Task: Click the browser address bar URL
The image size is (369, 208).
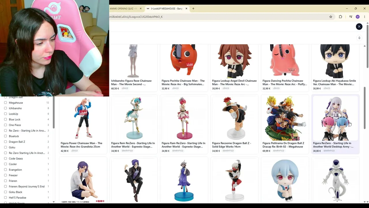Action: [x=136, y=17]
